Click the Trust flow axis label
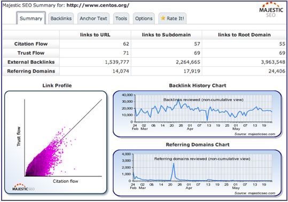Screen dimensions: 288x202 (19, 136)
